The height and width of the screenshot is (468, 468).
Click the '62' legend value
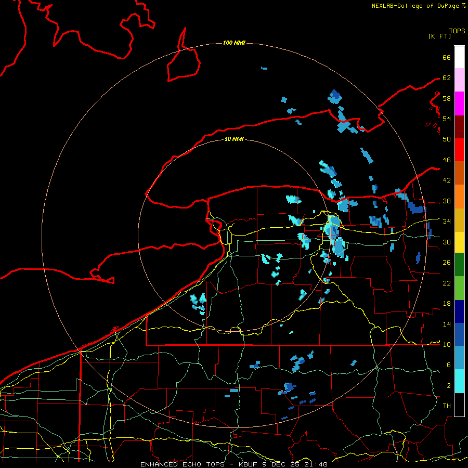point(447,78)
